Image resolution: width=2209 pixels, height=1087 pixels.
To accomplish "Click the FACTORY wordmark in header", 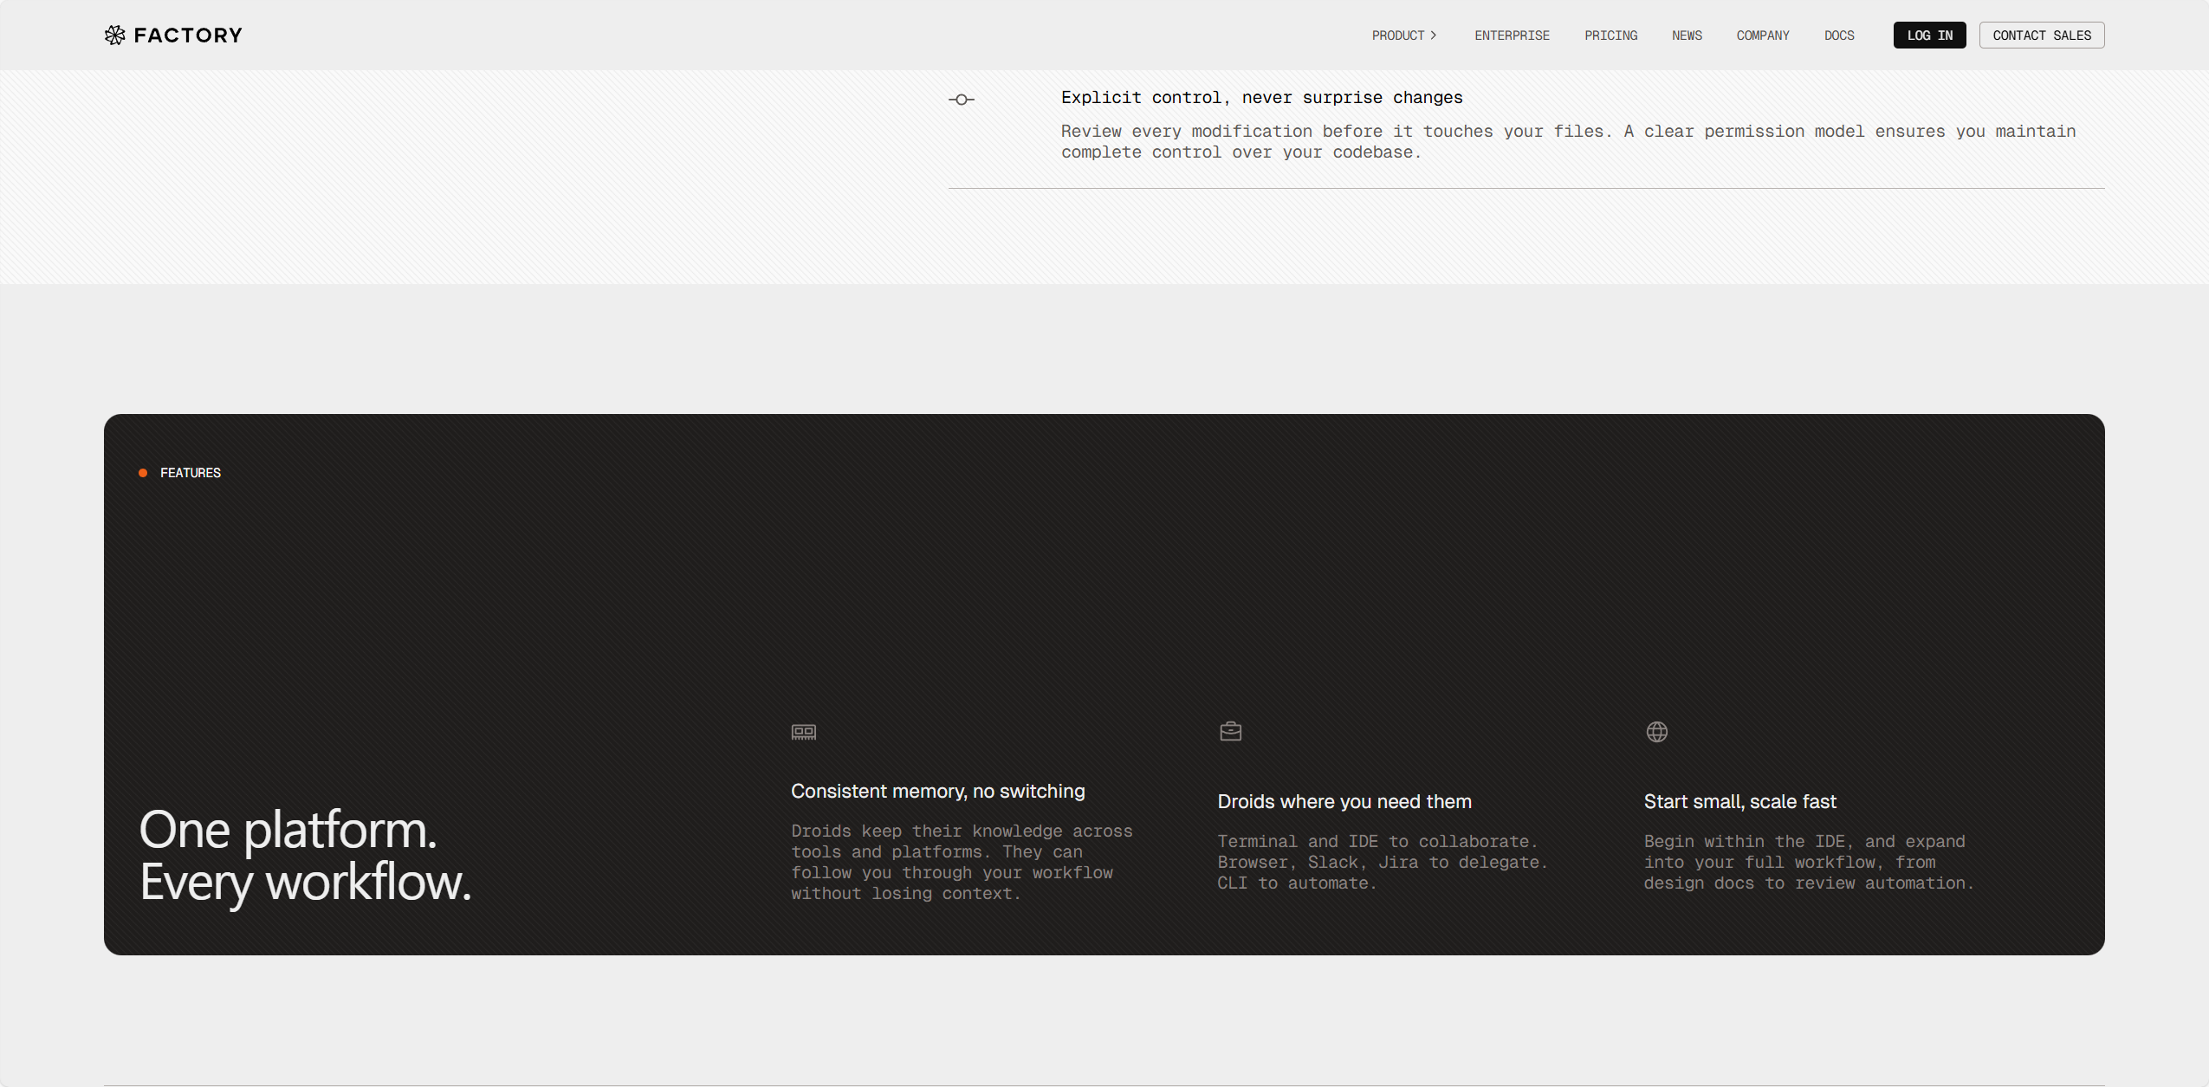I will [x=188, y=36].
